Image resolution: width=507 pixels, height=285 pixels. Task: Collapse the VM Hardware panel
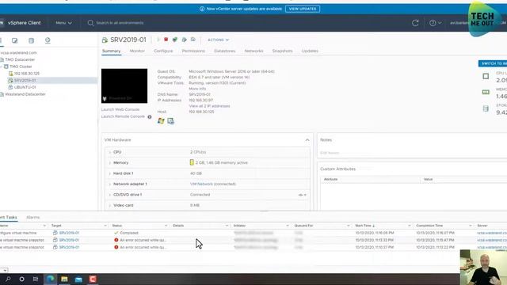point(307,140)
